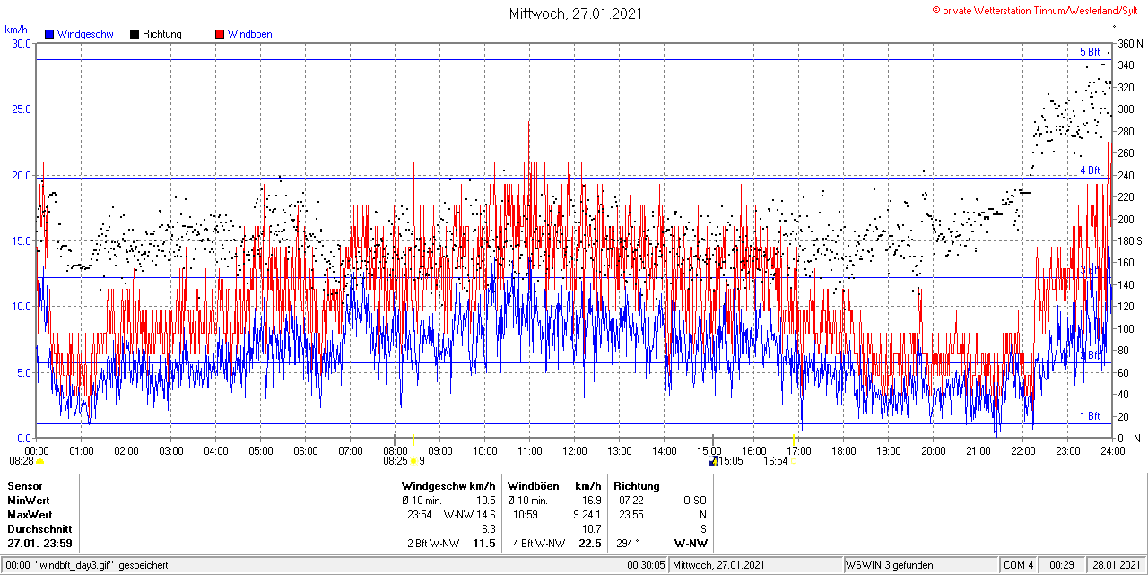Select the Richtung legend label

[162, 34]
